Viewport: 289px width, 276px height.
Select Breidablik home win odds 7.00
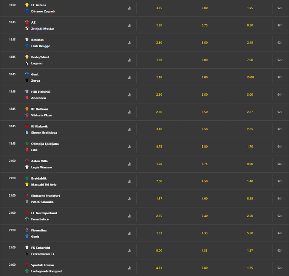(x=159, y=181)
